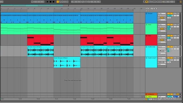Open Drums 'All Channels' dropdown
This screenshot has height=103, width=183.
tap(162, 15)
